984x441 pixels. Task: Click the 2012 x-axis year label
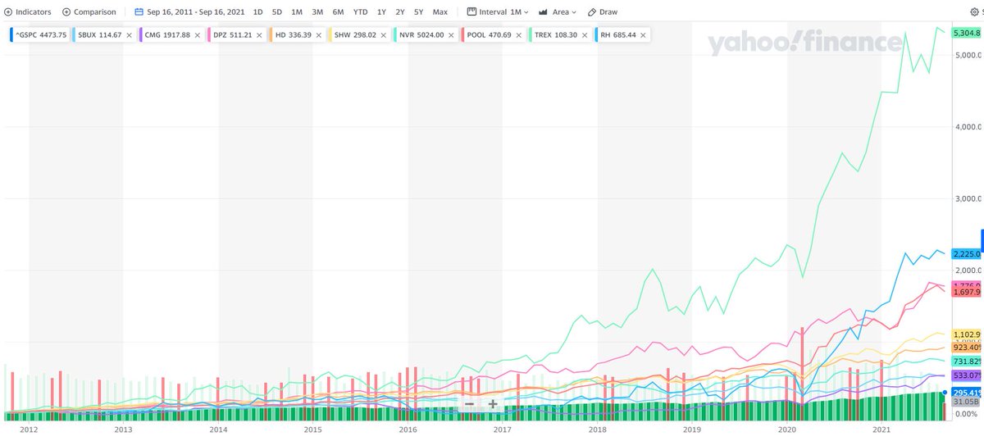29,429
